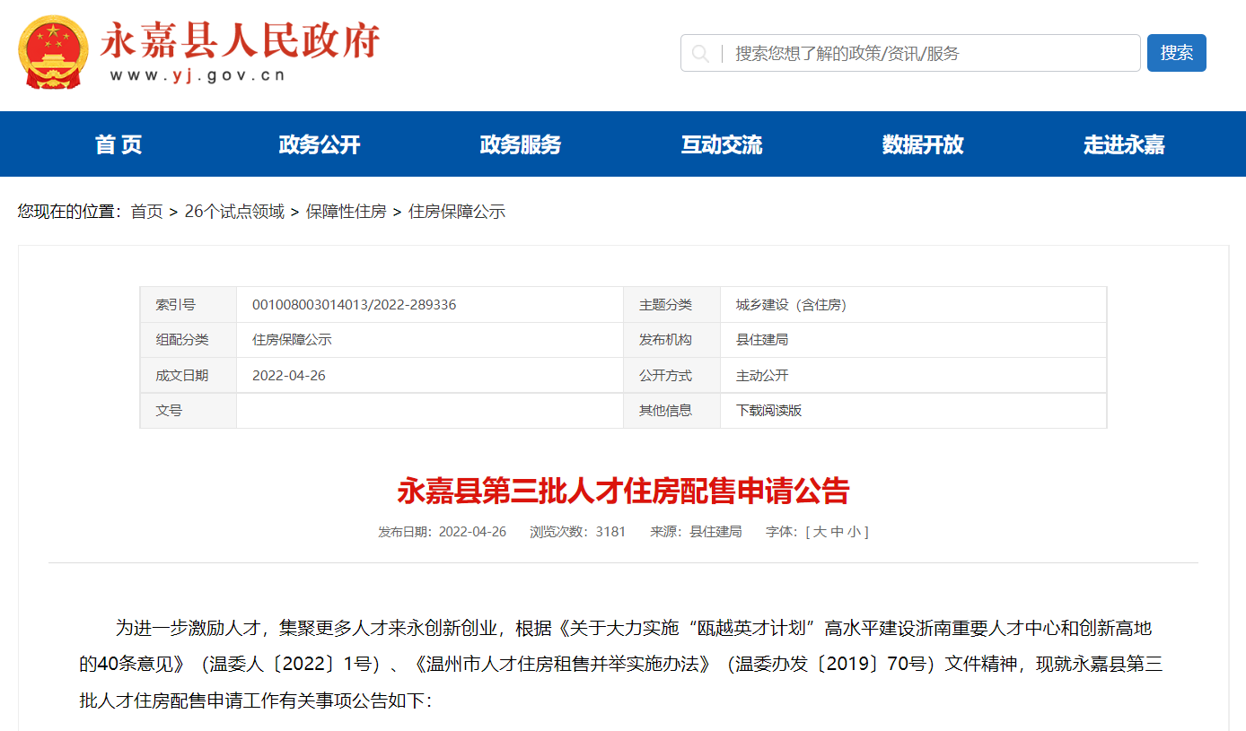Click the national emblem logo icon

tap(53, 52)
